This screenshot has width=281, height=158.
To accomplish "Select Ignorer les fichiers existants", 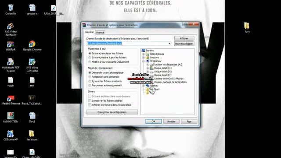I will 105,81.
